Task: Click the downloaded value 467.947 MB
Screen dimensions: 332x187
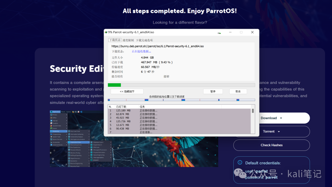Action: point(149,62)
